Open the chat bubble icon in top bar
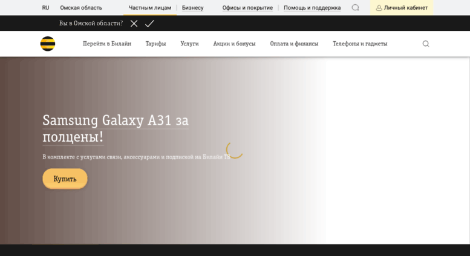This screenshot has width=470, height=256. pyautogui.click(x=355, y=7)
